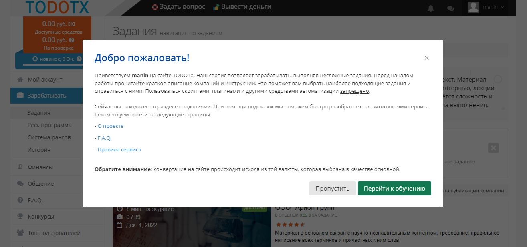Click Вывести деньги in header

[246, 7]
